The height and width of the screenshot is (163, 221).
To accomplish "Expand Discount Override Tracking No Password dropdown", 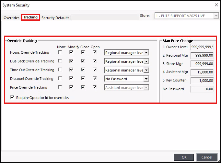I will point(146,79).
